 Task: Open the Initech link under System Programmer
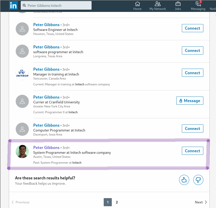tap(77, 162)
